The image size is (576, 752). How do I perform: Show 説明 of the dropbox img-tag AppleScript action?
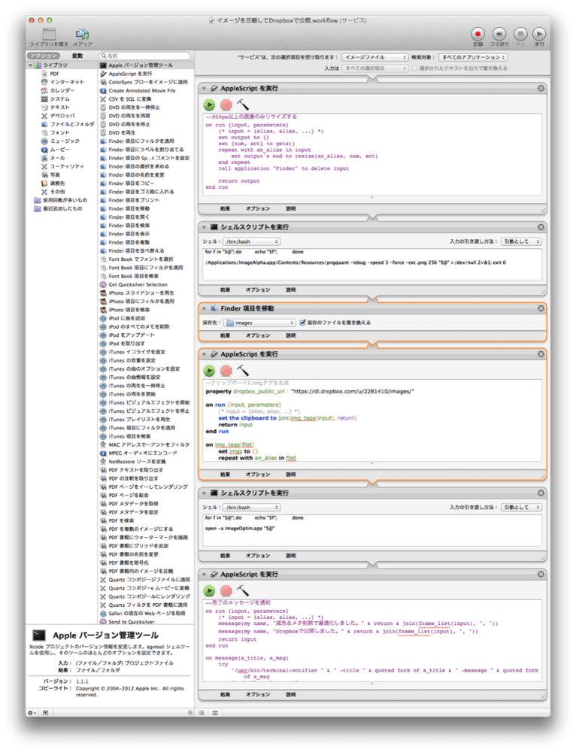pos(291,475)
